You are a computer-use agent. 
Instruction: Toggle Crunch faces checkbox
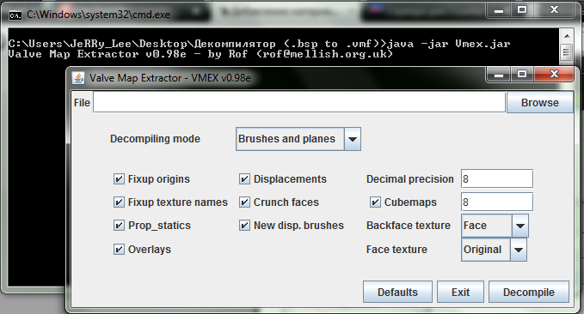[x=244, y=202]
